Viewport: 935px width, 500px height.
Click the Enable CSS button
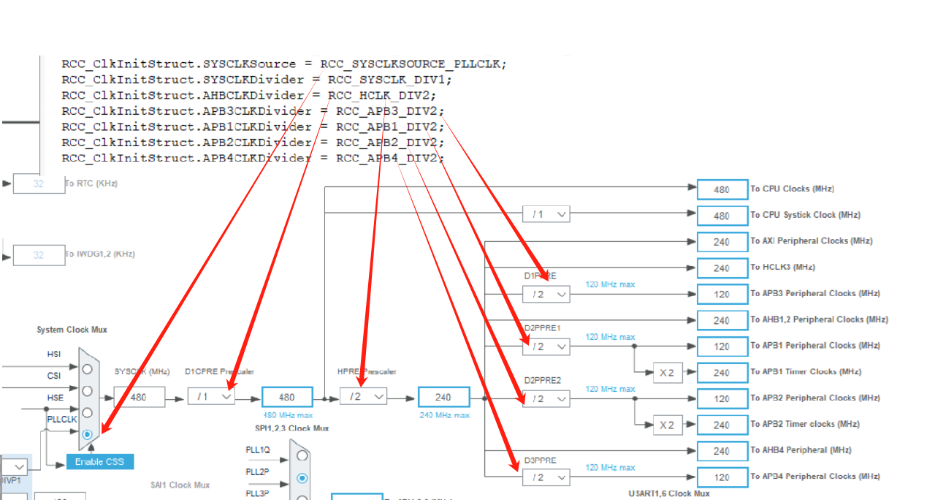[x=100, y=461]
